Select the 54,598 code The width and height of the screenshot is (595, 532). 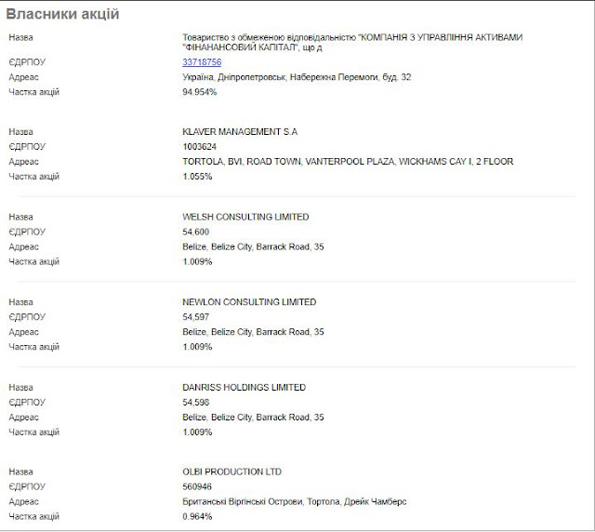click(196, 402)
